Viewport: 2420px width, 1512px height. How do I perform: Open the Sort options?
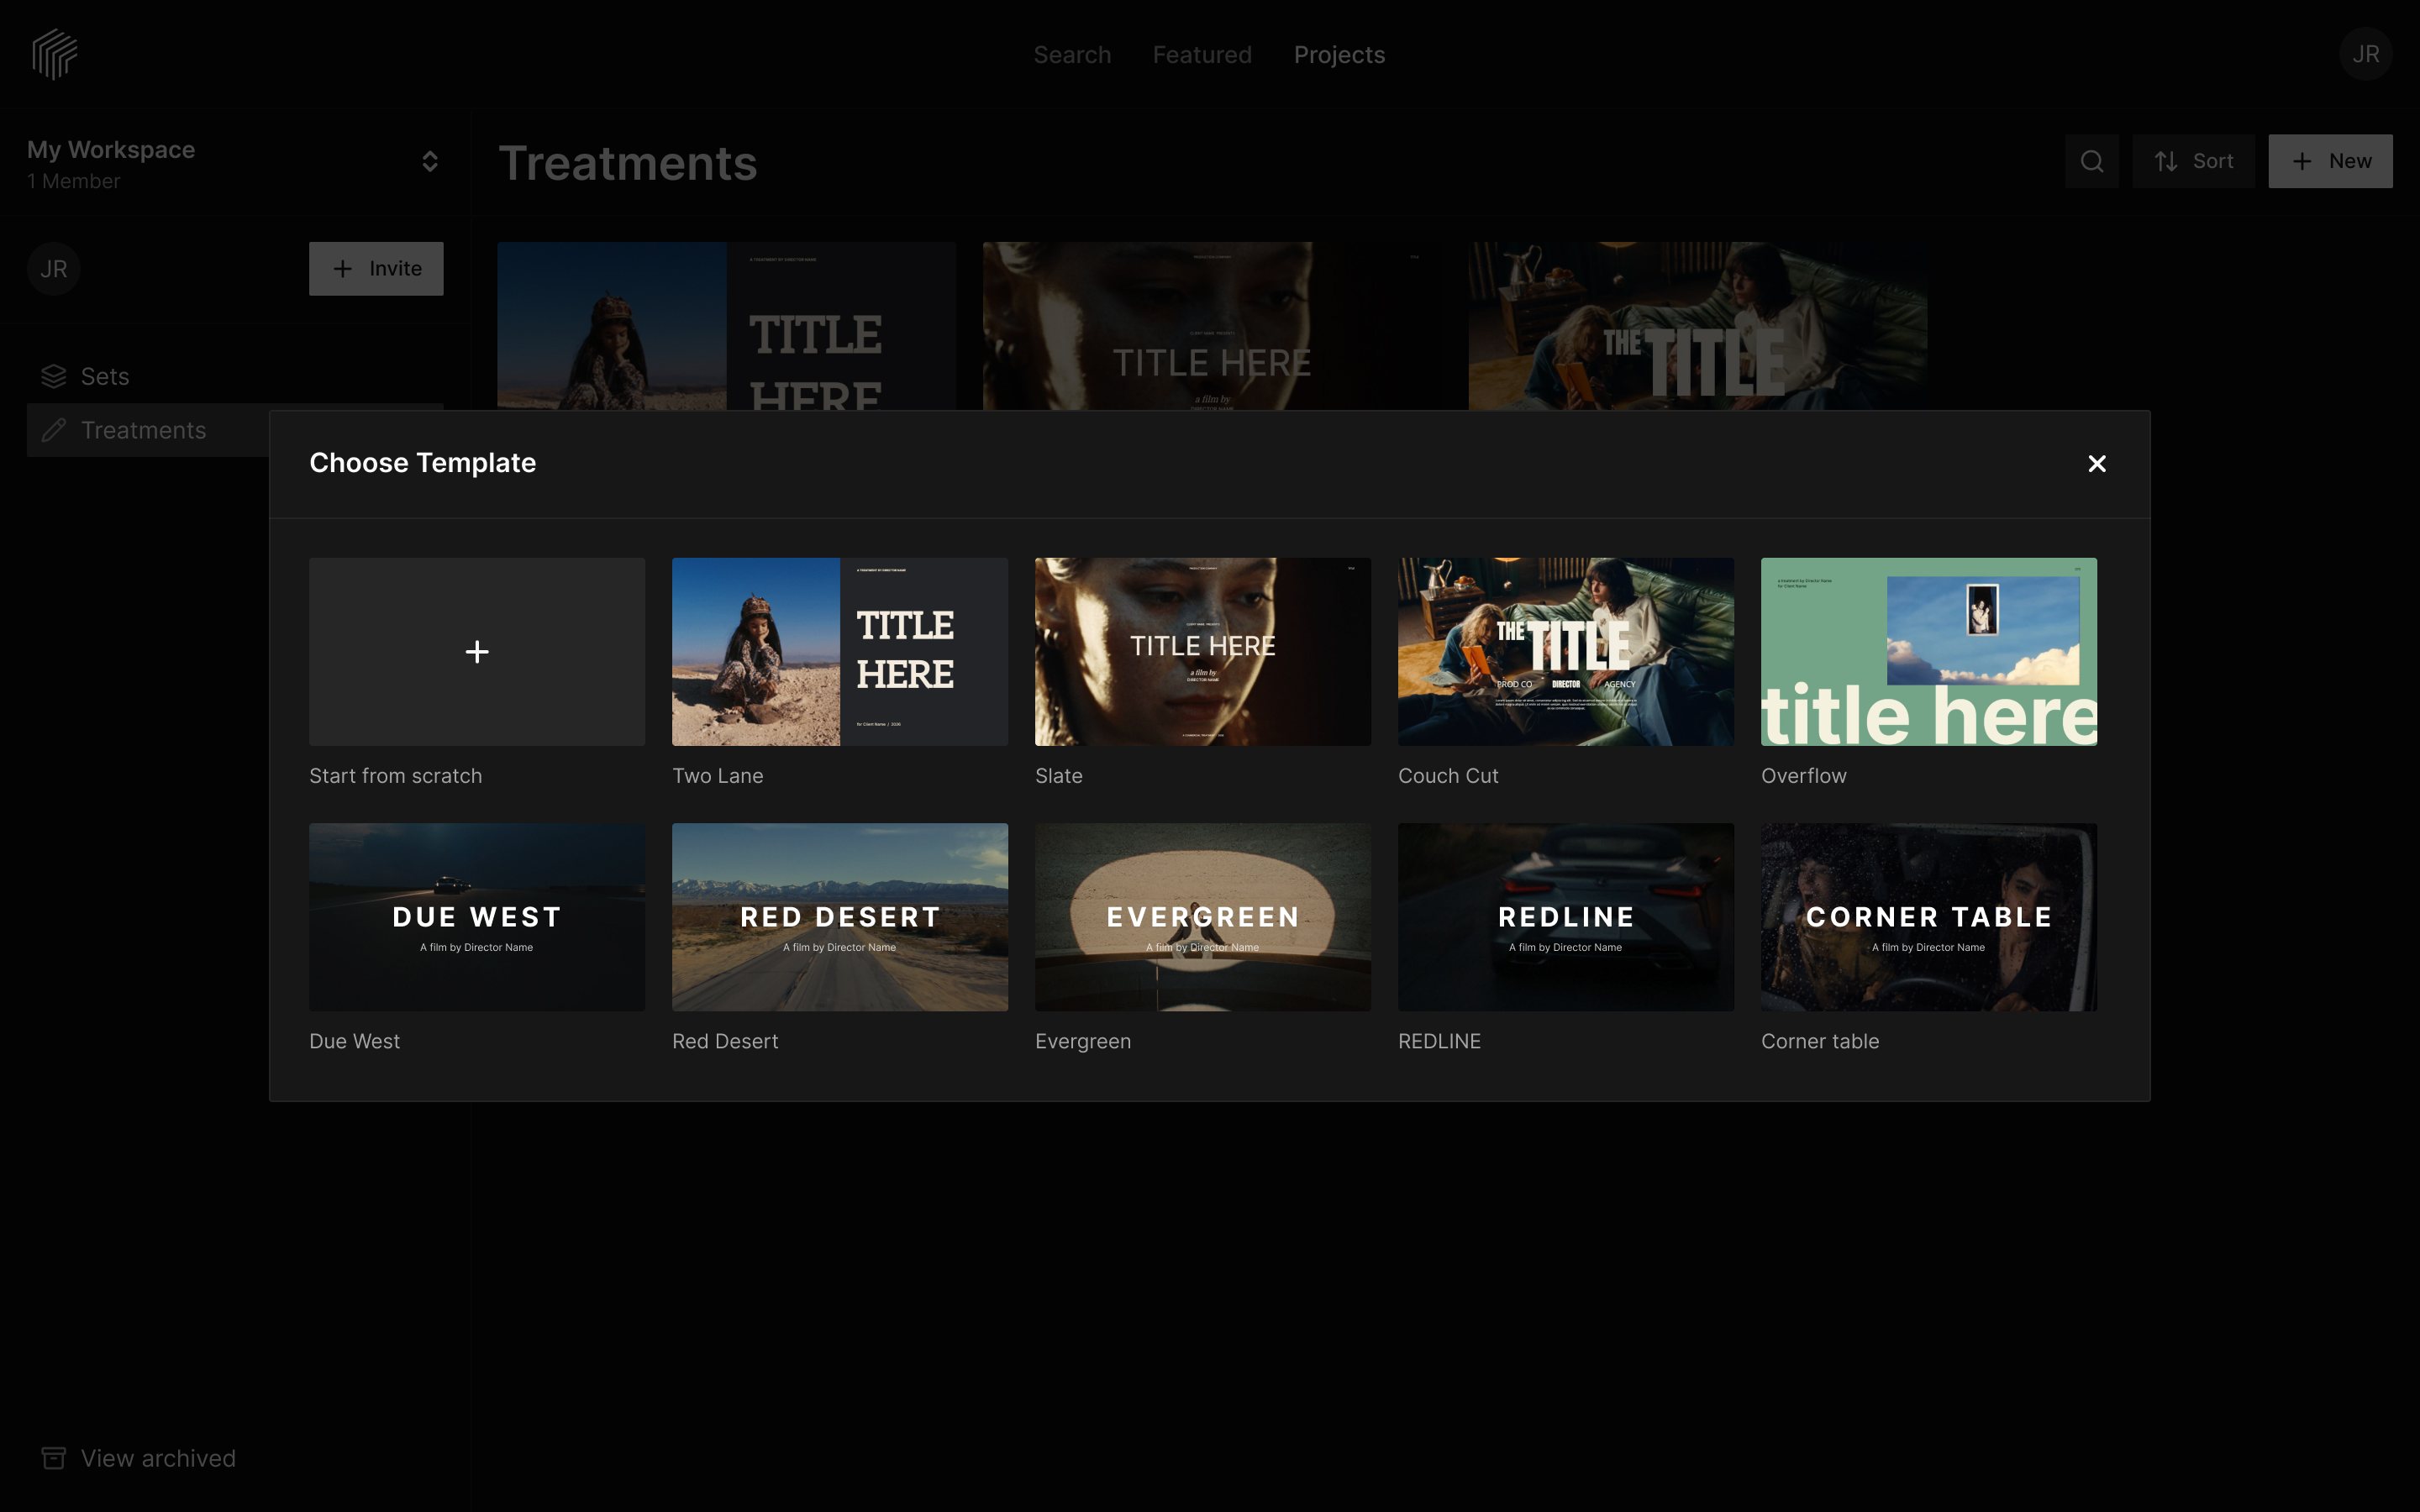click(x=2193, y=161)
